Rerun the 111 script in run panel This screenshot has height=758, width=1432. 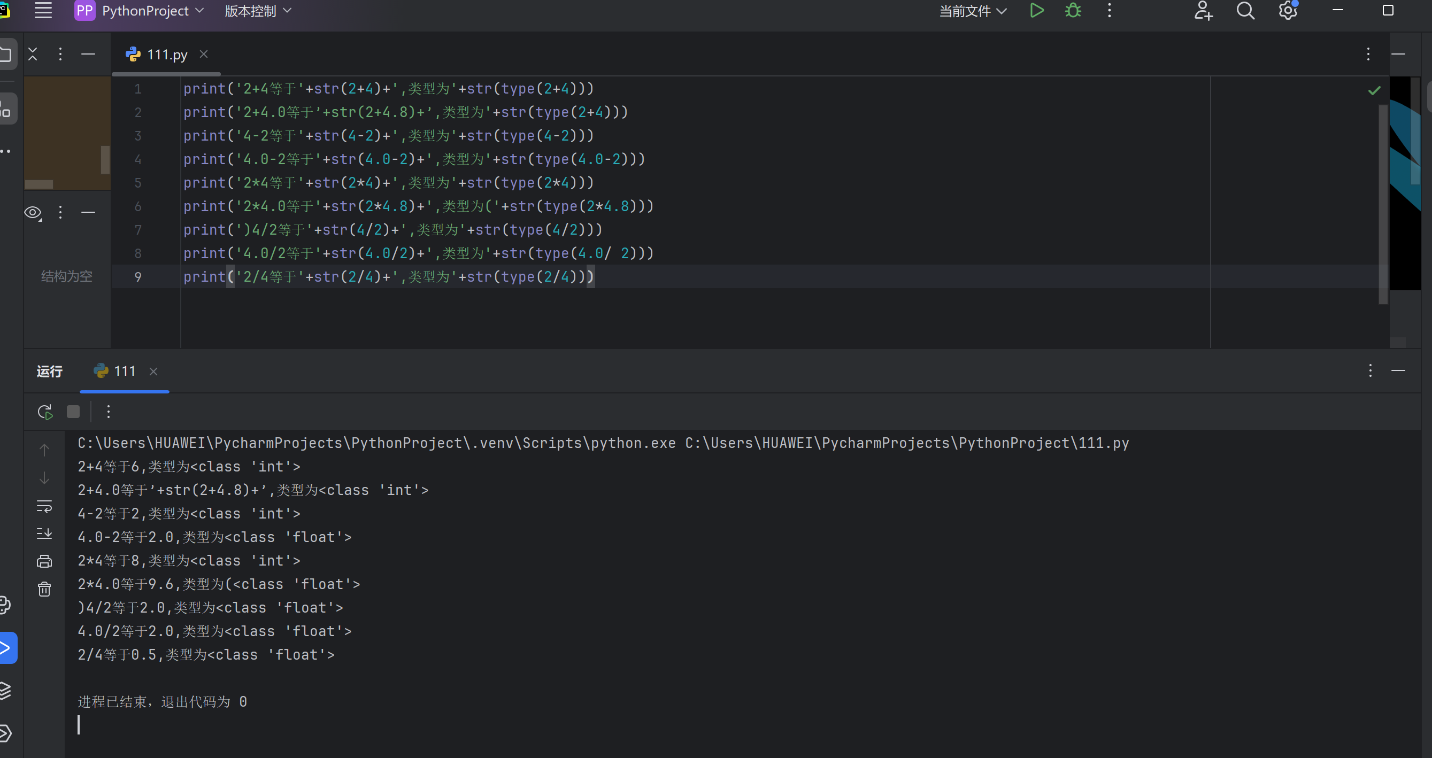click(x=44, y=412)
